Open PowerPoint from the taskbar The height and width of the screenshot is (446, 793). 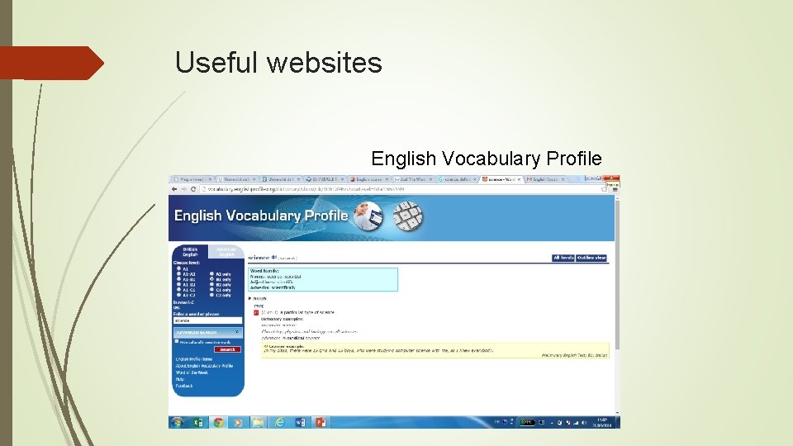(x=321, y=422)
